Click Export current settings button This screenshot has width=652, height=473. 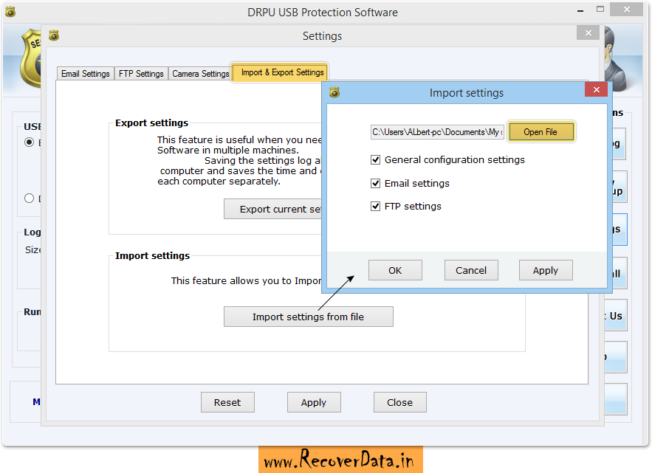273,209
